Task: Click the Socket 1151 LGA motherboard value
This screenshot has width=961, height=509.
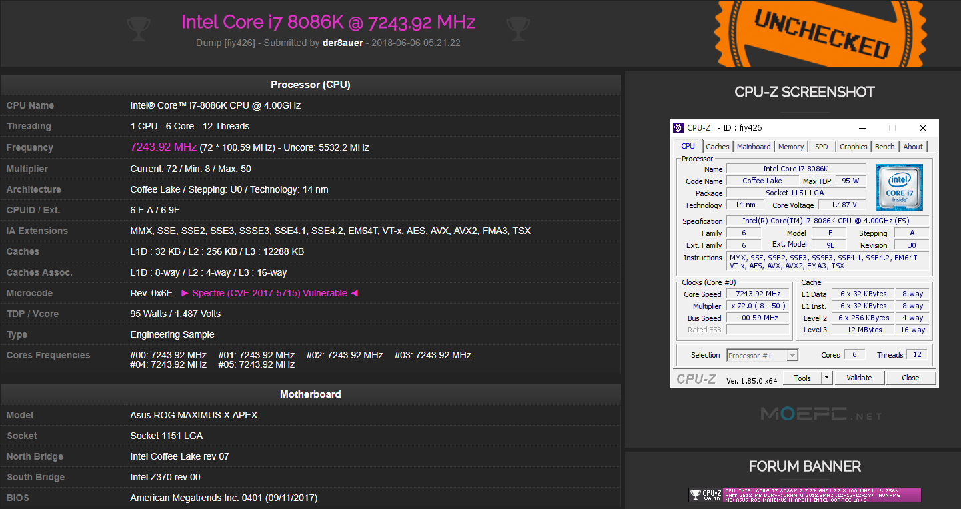Action: coord(167,436)
